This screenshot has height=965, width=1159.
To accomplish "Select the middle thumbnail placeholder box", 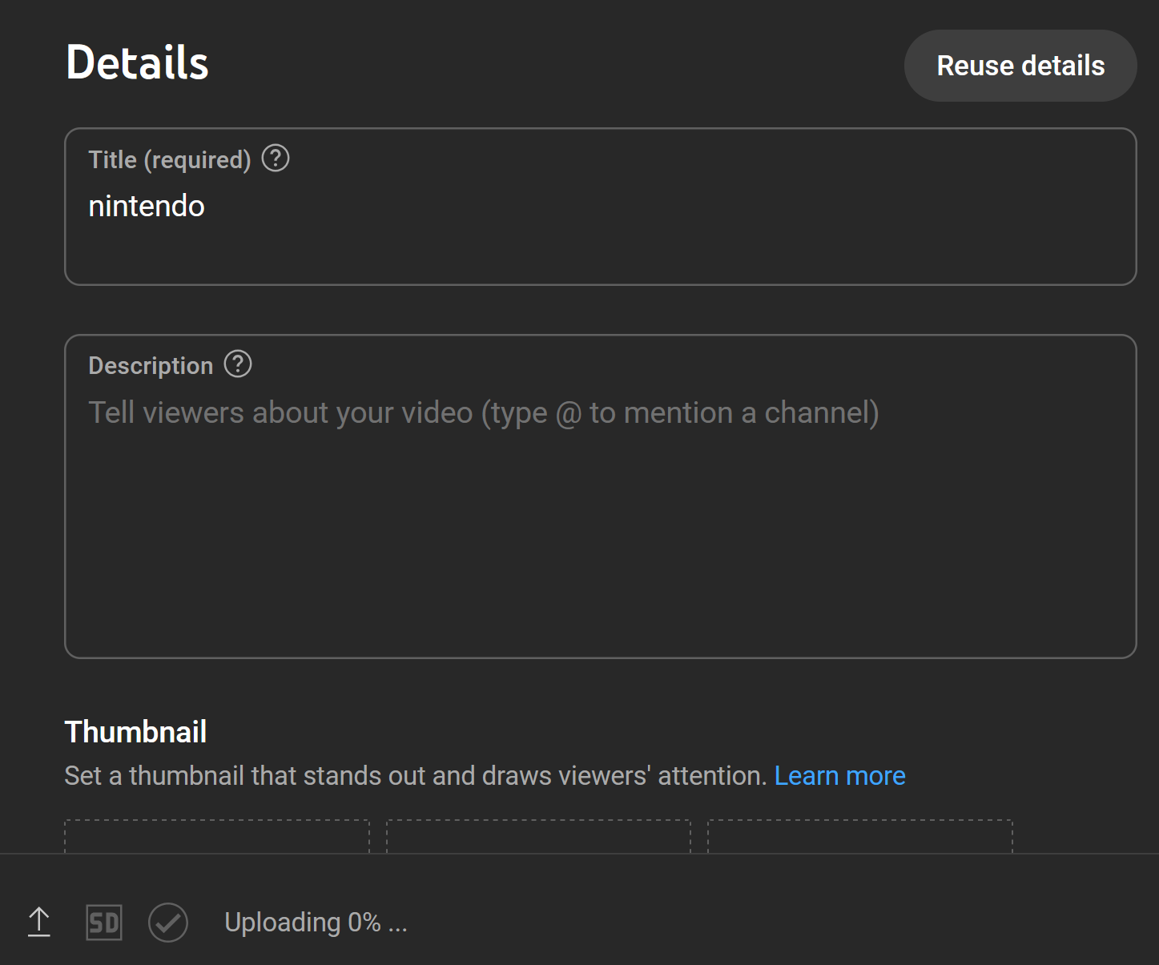I will pyautogui.click(x=538, y=836).
